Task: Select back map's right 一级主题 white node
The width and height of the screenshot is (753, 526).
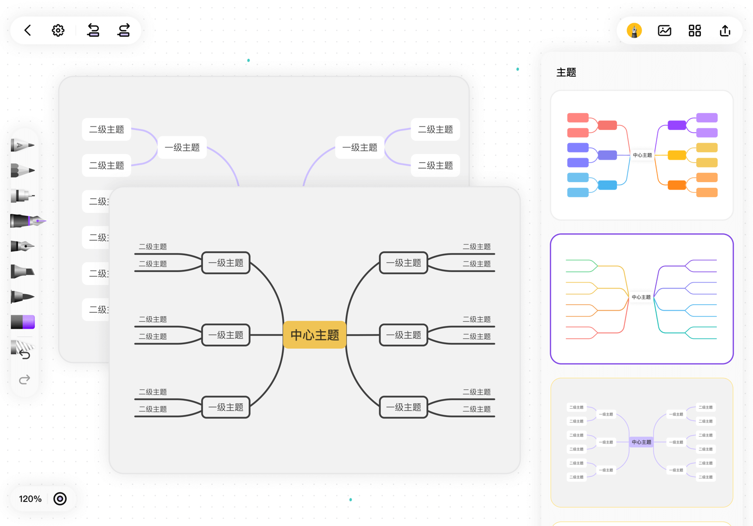Action: click(359, 148)
